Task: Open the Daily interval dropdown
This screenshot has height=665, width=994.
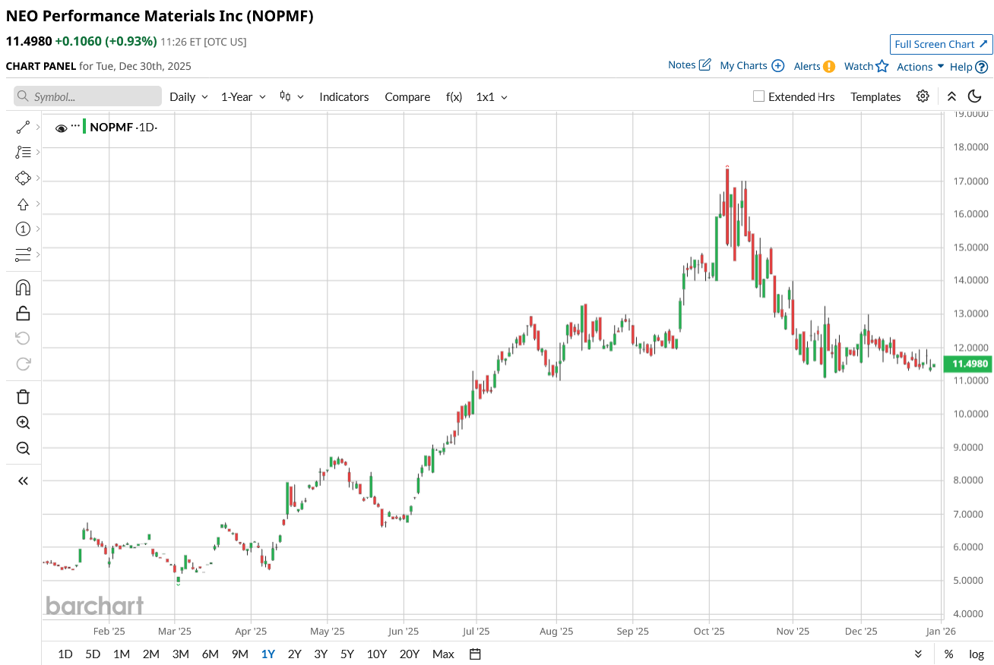Action: [x=188, y=97]
